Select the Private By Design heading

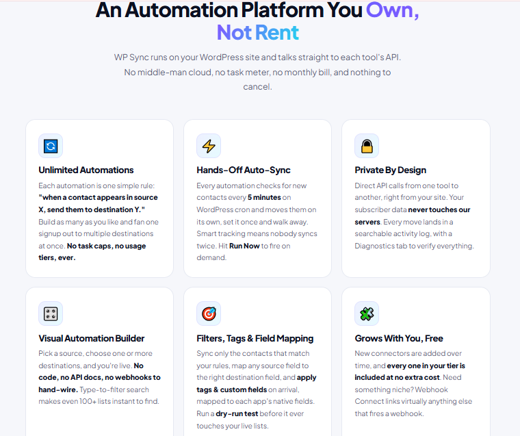tap(390, 170)
